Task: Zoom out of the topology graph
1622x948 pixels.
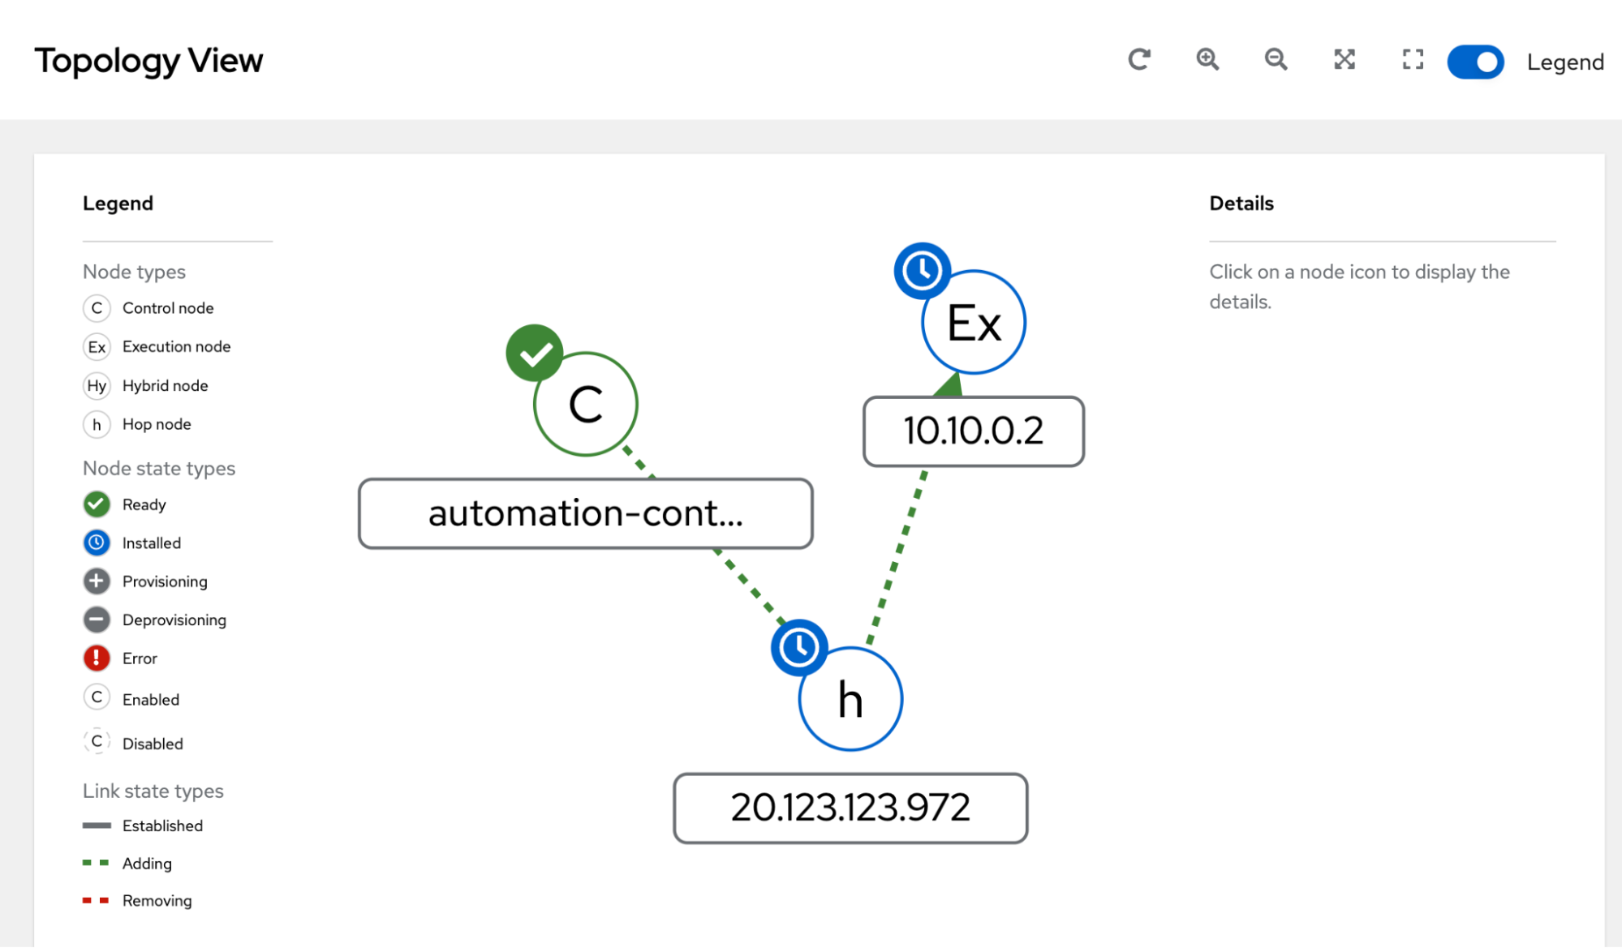Action: (x=1276, y=60)
